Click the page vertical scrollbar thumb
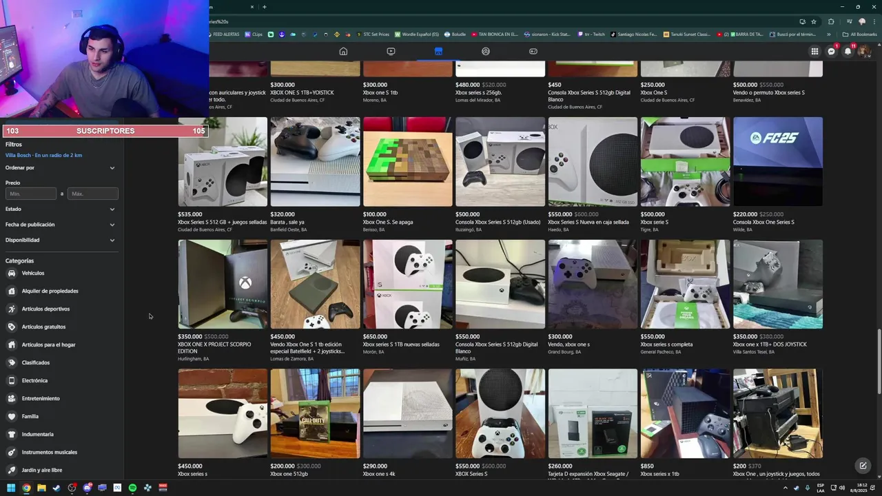The height and width of the screenshot is (496, 882). pos(879,362)
